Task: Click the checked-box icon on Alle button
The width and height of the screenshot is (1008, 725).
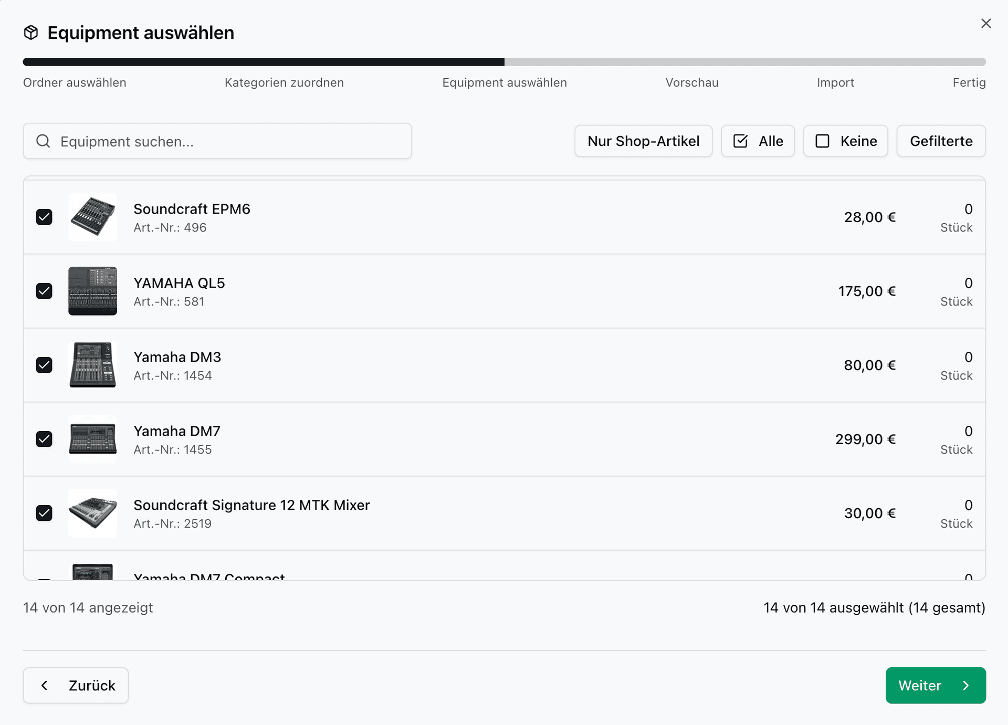Action: pyautogui.click(x=740, y=141)
